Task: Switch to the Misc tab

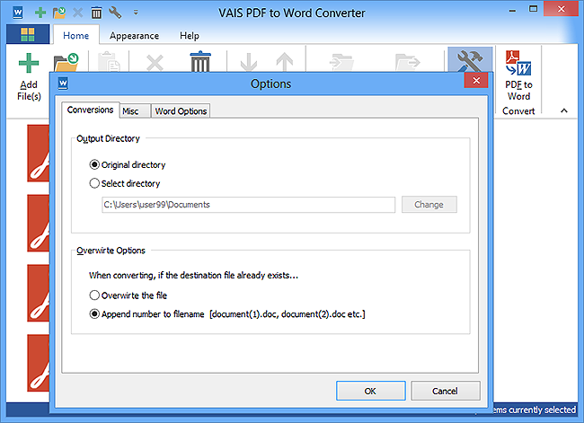Action: pyautogui.click(x=135, y=111)
